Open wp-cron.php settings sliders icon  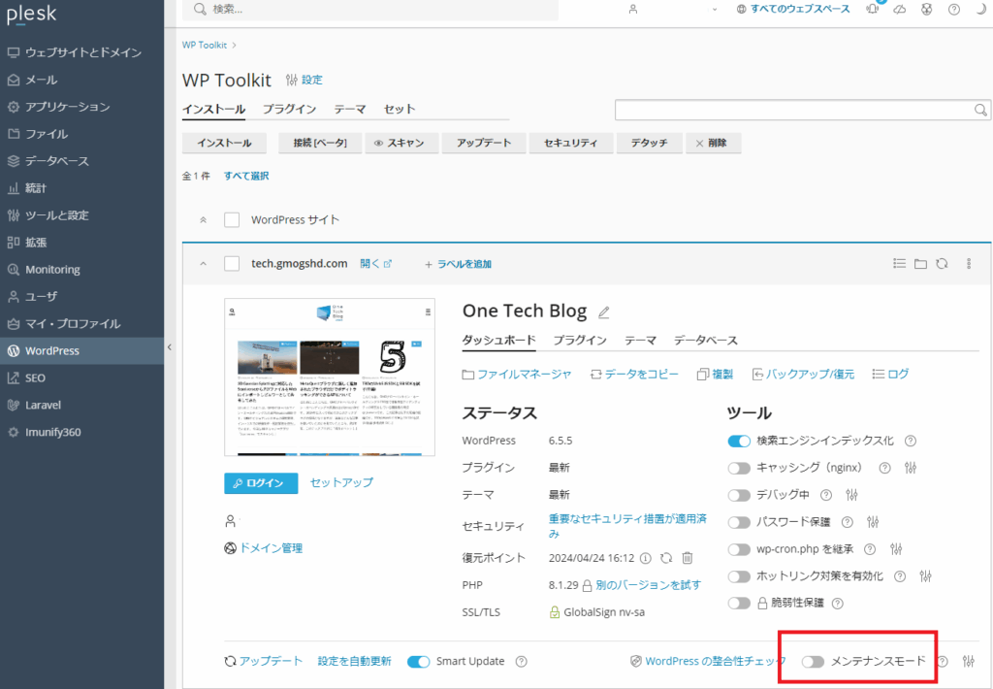[x=896, y=549]
